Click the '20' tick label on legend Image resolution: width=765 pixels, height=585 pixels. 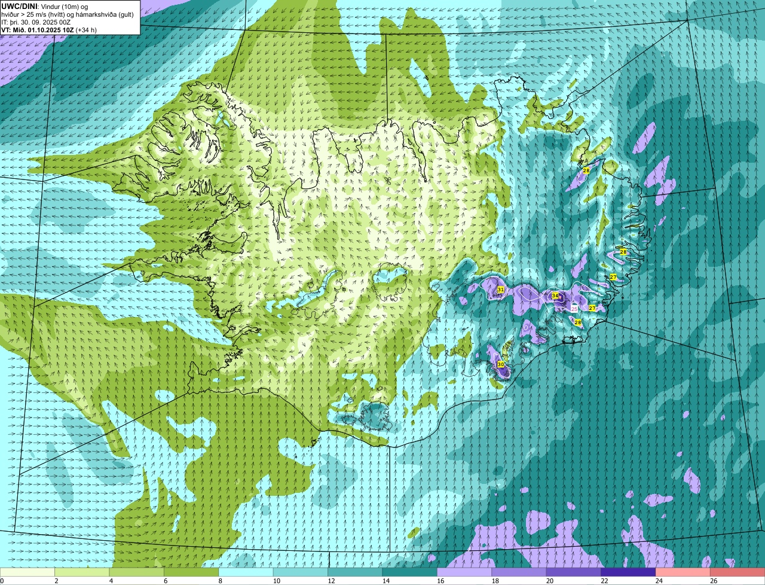pos(550,581)
